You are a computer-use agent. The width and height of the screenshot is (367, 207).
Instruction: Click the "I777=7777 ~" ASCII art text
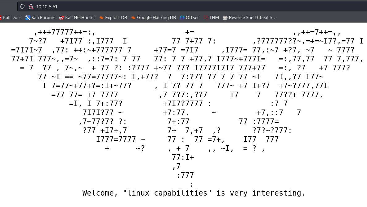(x=121, y=139)
